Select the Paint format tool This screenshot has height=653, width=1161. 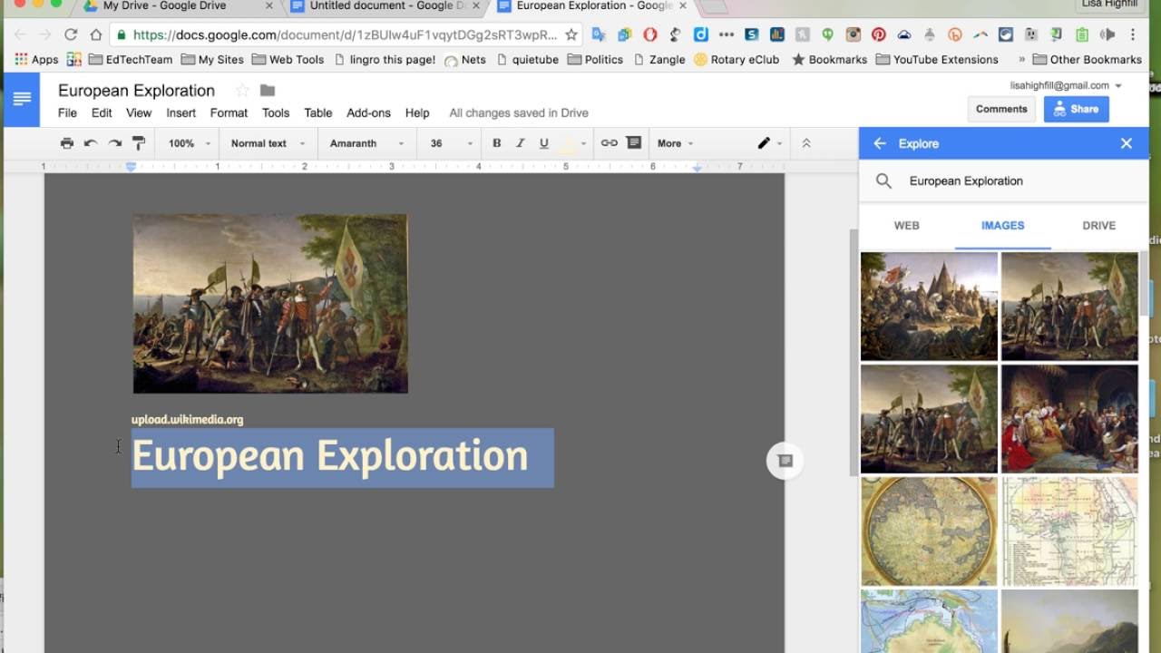(139, 143)
